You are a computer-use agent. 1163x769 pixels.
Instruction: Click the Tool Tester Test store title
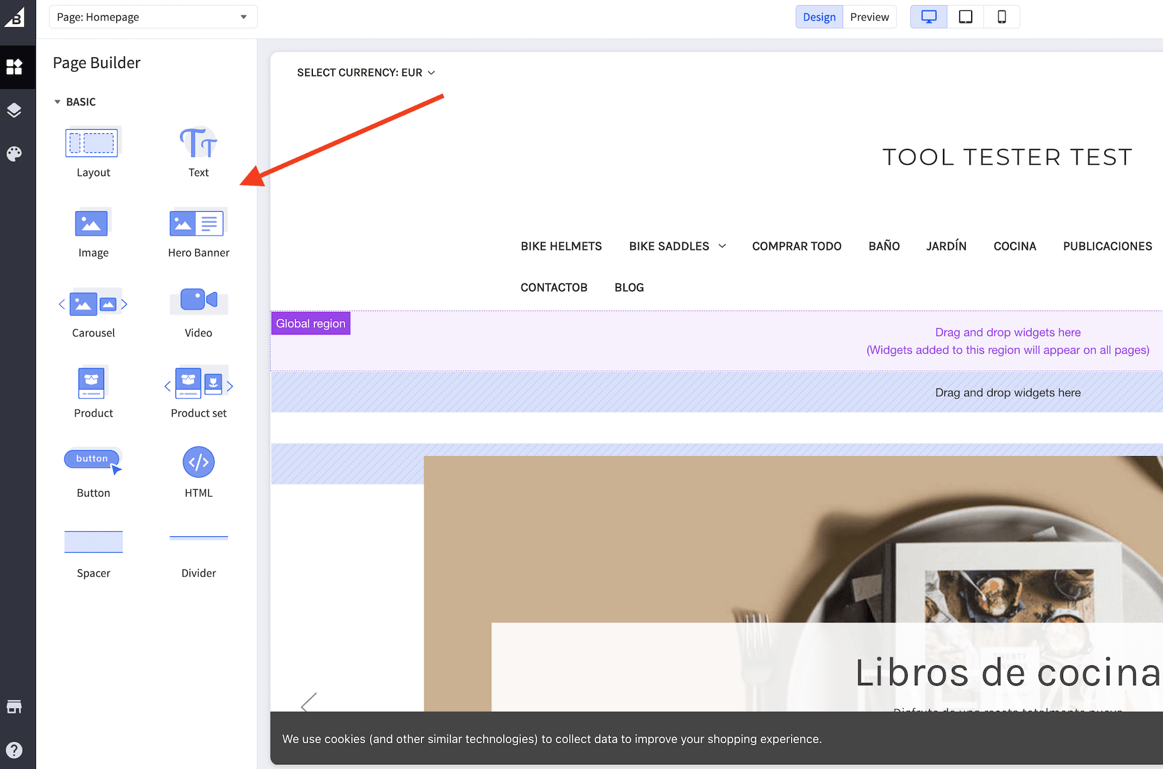pos(1007,157)
